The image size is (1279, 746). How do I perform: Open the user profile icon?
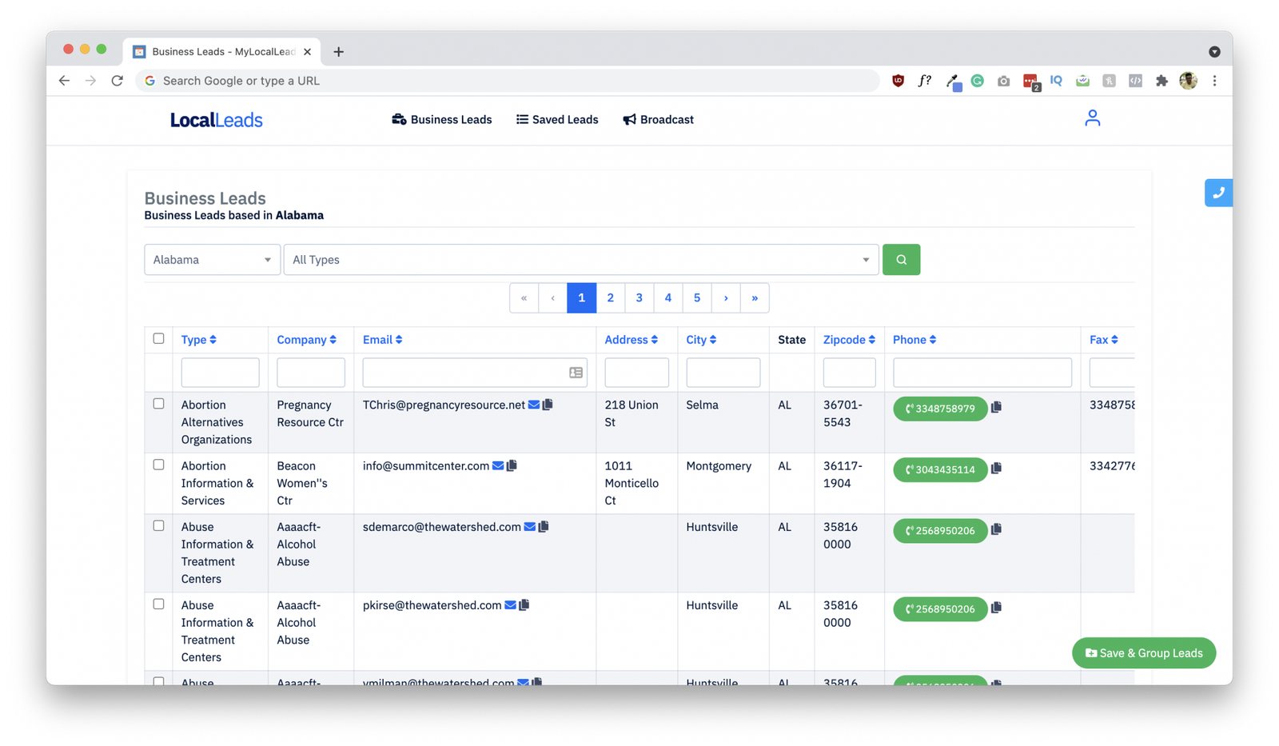click(1092, 118)
